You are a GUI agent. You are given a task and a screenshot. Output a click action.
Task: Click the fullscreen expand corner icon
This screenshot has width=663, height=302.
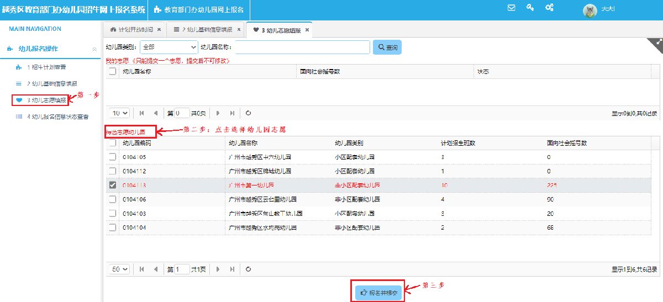(657, 43)
